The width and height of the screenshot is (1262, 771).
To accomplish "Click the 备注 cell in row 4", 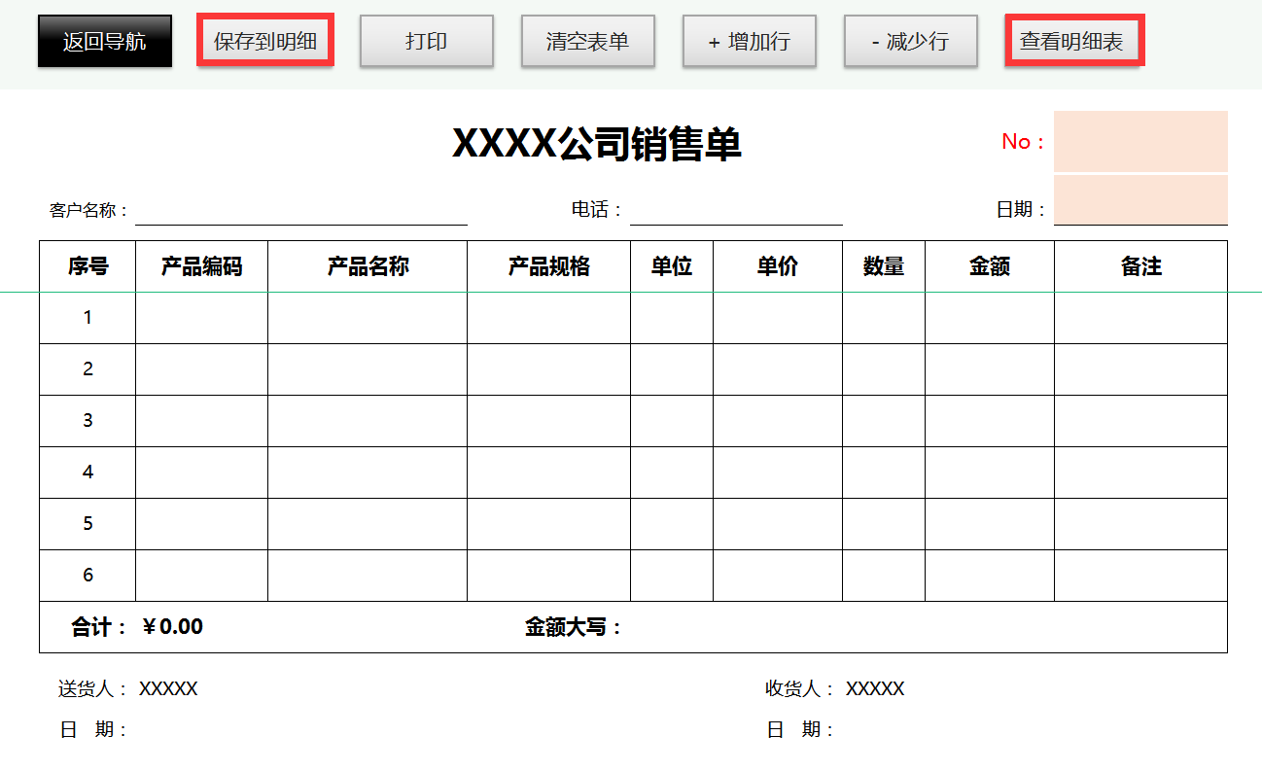I will [1140, 473].
